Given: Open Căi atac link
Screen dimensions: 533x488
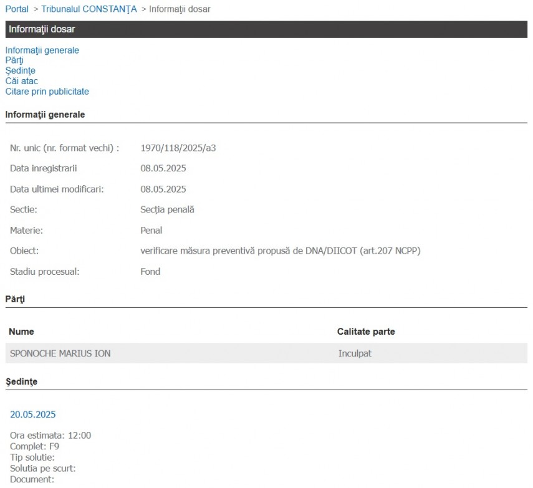Looking at the screenshot, I should (x=21, y=81).
